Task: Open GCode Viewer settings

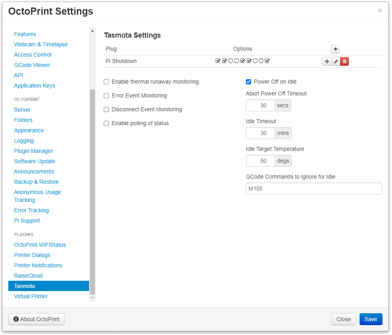Action: (32, 65)
